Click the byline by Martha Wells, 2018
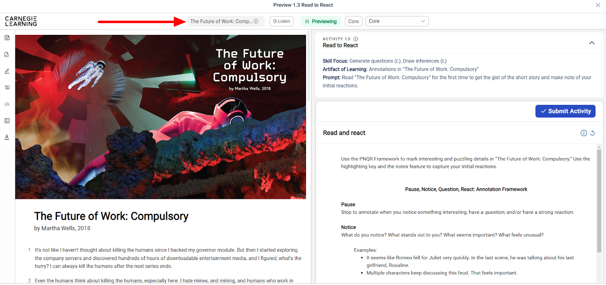Image resolution: width=606 pixels, height=285 pixels. point(62,228)
